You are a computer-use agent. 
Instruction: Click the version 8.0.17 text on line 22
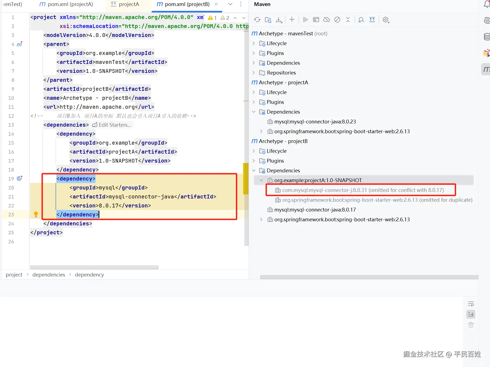point(109,206)
